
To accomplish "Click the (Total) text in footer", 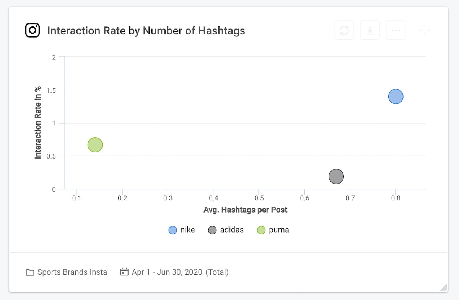I will point(217,272).
